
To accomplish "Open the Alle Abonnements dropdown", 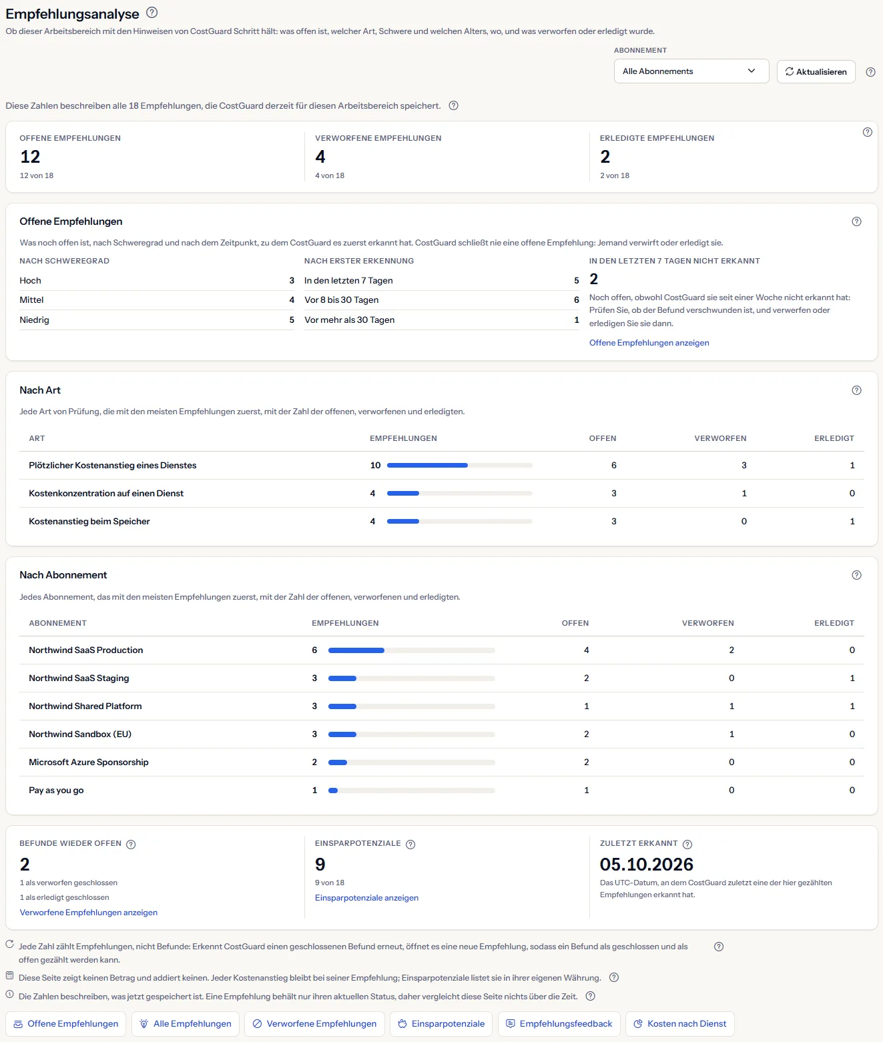I will click(x=691, y=71).
